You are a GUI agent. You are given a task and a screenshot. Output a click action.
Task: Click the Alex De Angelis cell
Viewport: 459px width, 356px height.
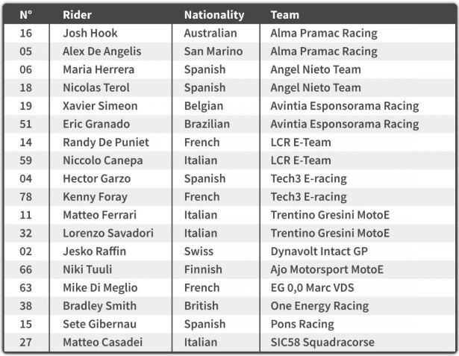pos(102,51)
